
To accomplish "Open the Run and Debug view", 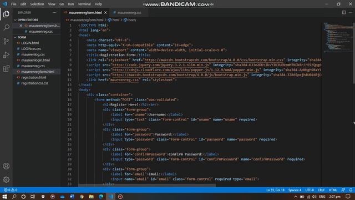I will (6, 54).
